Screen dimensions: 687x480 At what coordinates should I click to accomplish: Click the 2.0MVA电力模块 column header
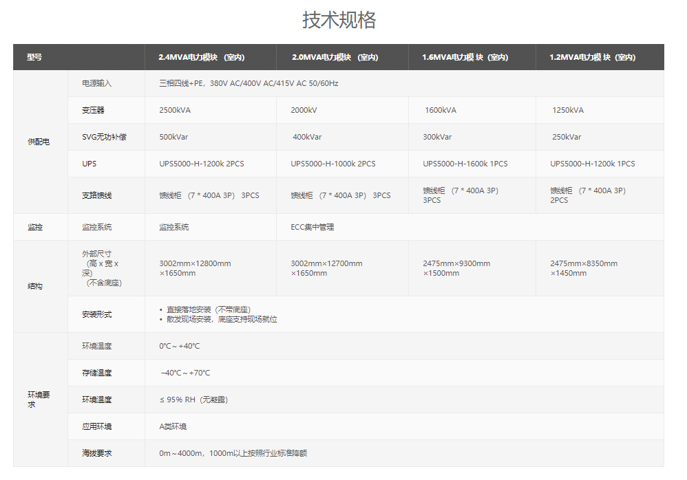[335, 57]
